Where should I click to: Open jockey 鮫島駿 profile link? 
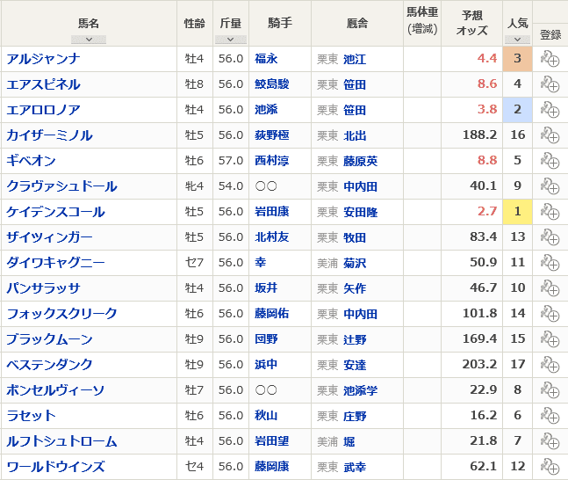coord(271,84)
